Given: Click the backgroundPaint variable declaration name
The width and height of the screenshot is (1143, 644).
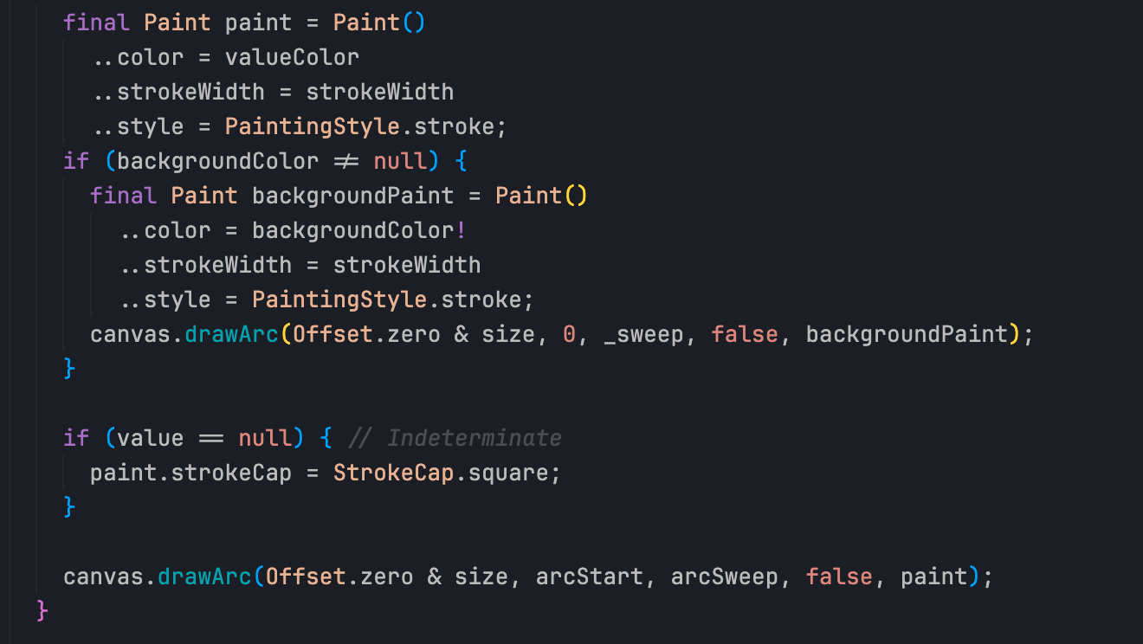Looking at the screenshot, I should click(352, 196).
